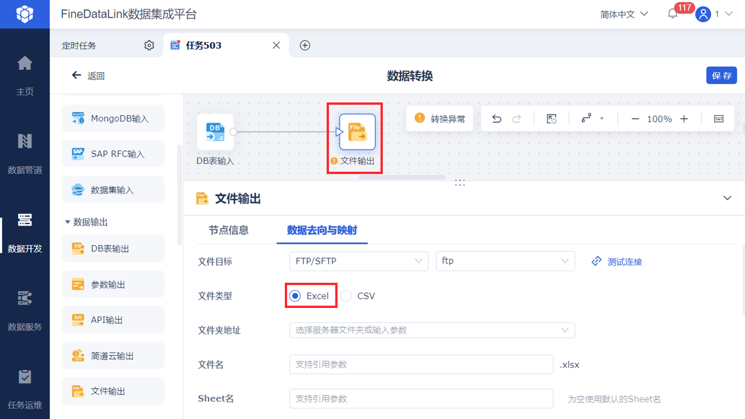The image size is (745, 419).
Task: Click the canvas horizontal scrollbar
Action: tap(402, 177)
